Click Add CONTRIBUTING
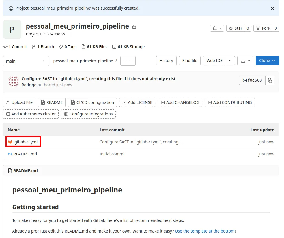The image size is (284, 238). pyautogui.click(x=230, y=102)
